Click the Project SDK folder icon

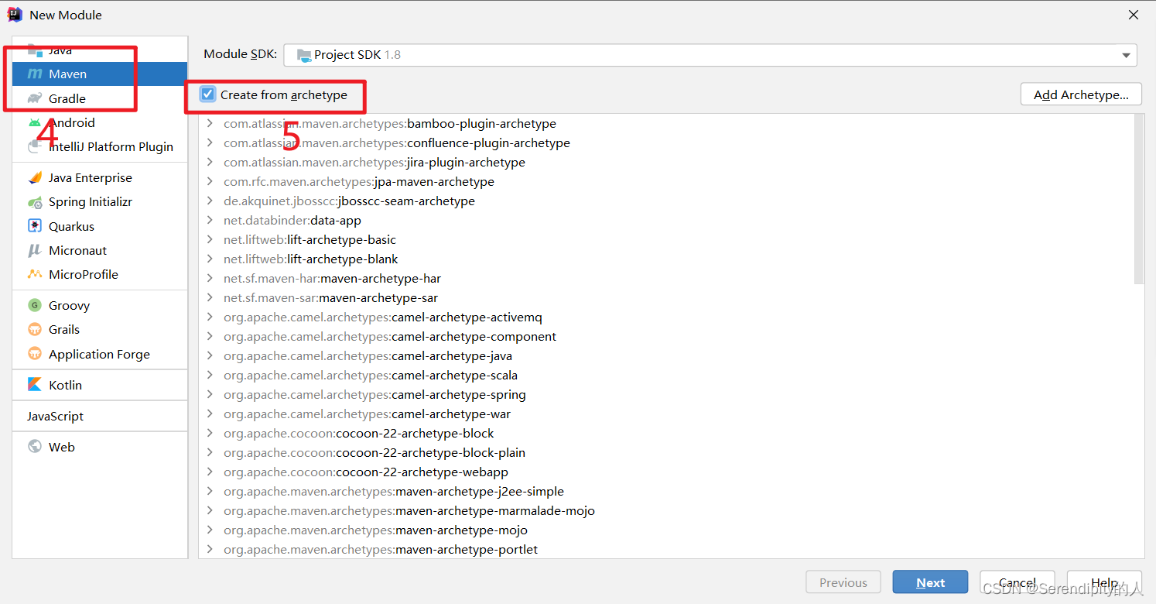(x=303, y=55)
